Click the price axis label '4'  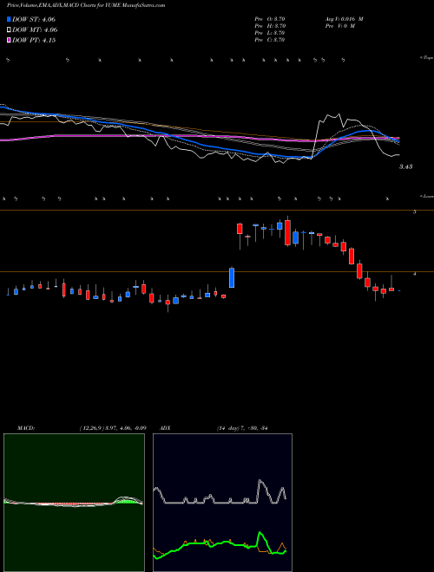click(414, 273)
